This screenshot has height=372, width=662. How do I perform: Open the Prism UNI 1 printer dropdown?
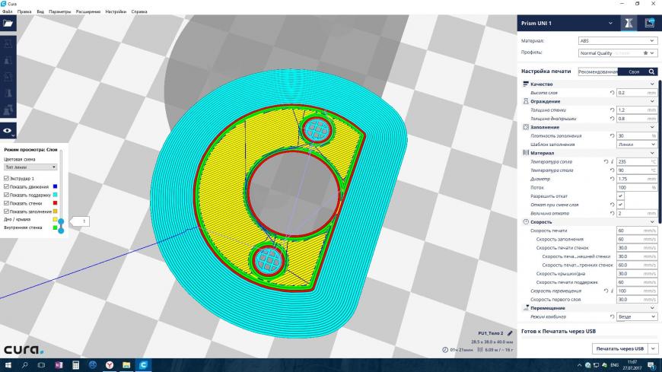(x=567, y=24)
